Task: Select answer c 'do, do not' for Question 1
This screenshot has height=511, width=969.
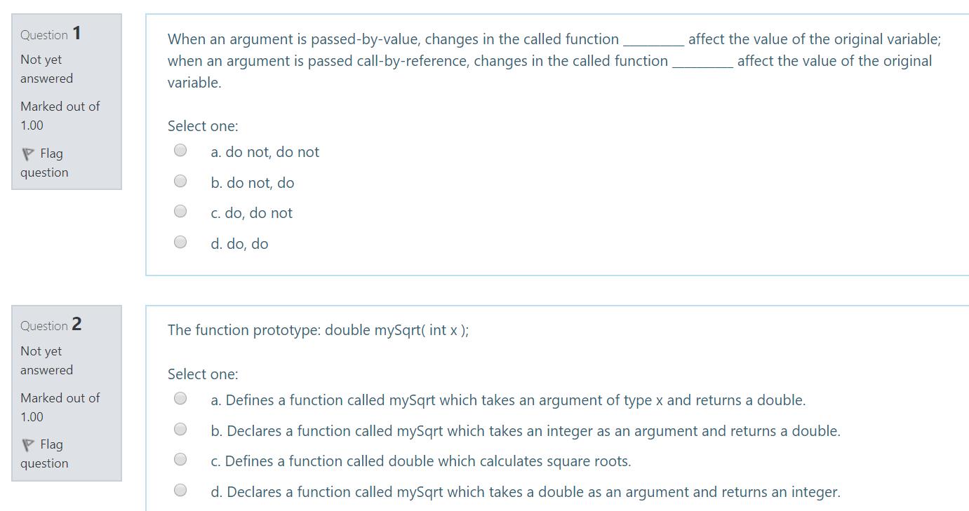Action: pyautogui.click(x=180, y=210)
